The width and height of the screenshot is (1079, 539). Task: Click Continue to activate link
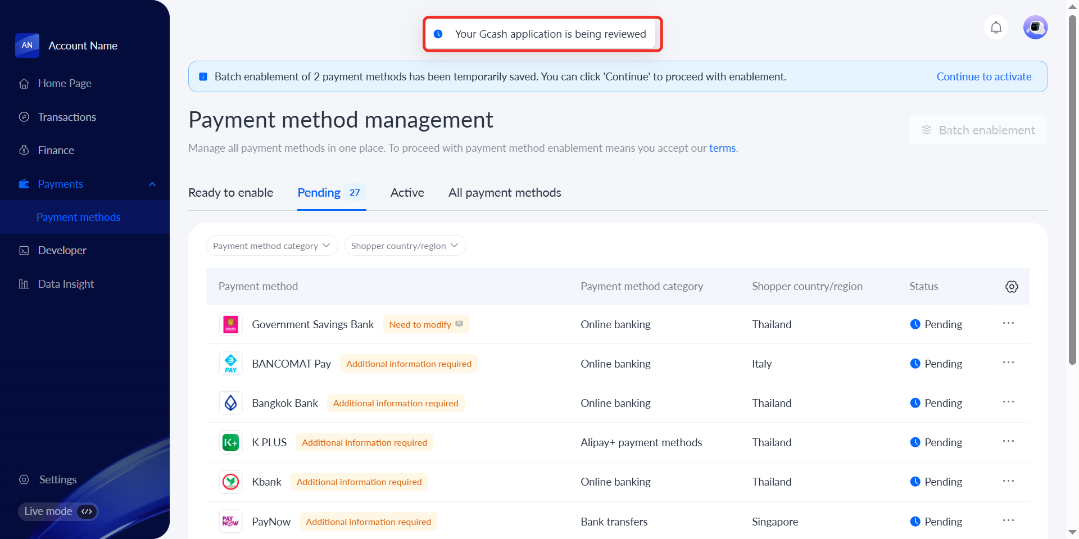(x=984, y=76)
